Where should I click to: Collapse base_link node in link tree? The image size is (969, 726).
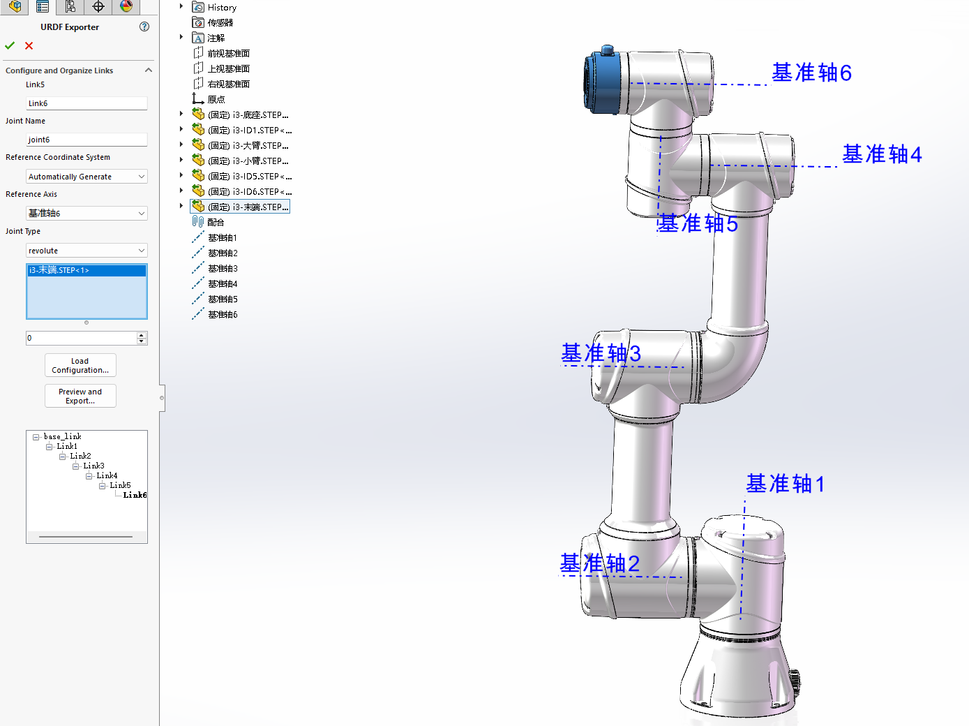tap(36, 437)
